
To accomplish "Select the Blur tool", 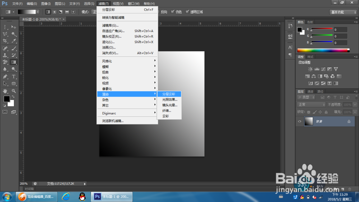I will [x=5, y=69].
